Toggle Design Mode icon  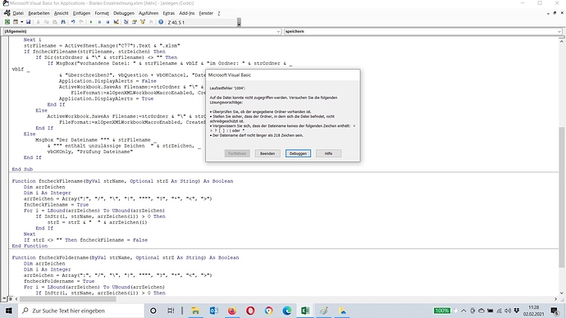116,22
